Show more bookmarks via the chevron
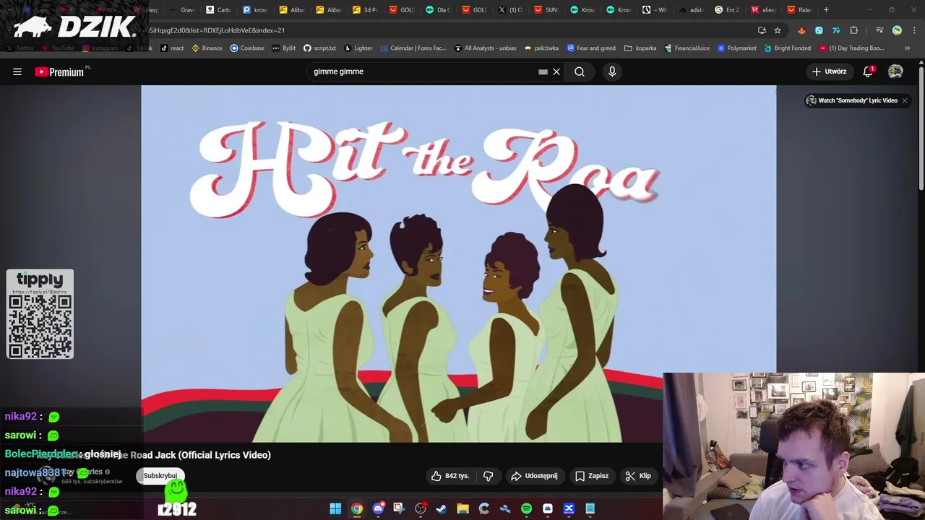The height and width of the screenshot is (520, 925). (x=908, y=48)
